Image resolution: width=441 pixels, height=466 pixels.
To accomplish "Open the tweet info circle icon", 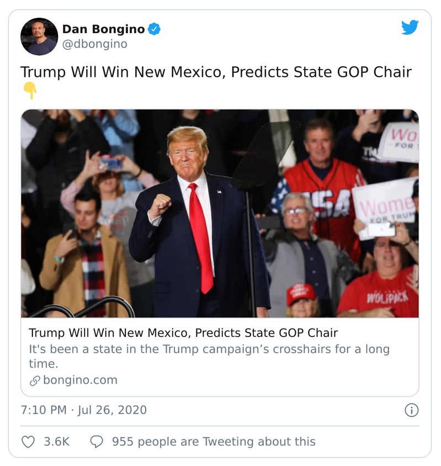I will (411, 410).
